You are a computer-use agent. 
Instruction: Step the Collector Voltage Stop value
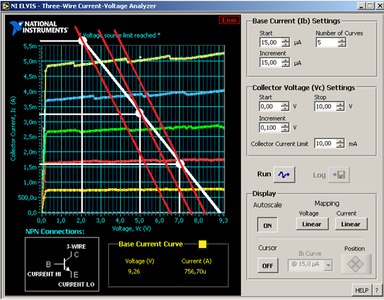(x=340, y=106)
